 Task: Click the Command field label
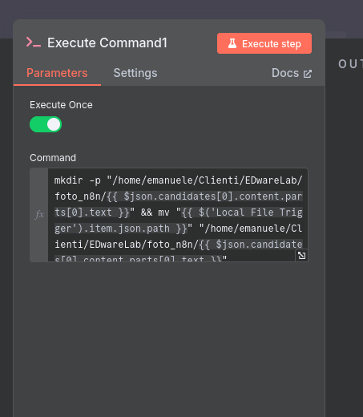[x=53, y=158]
